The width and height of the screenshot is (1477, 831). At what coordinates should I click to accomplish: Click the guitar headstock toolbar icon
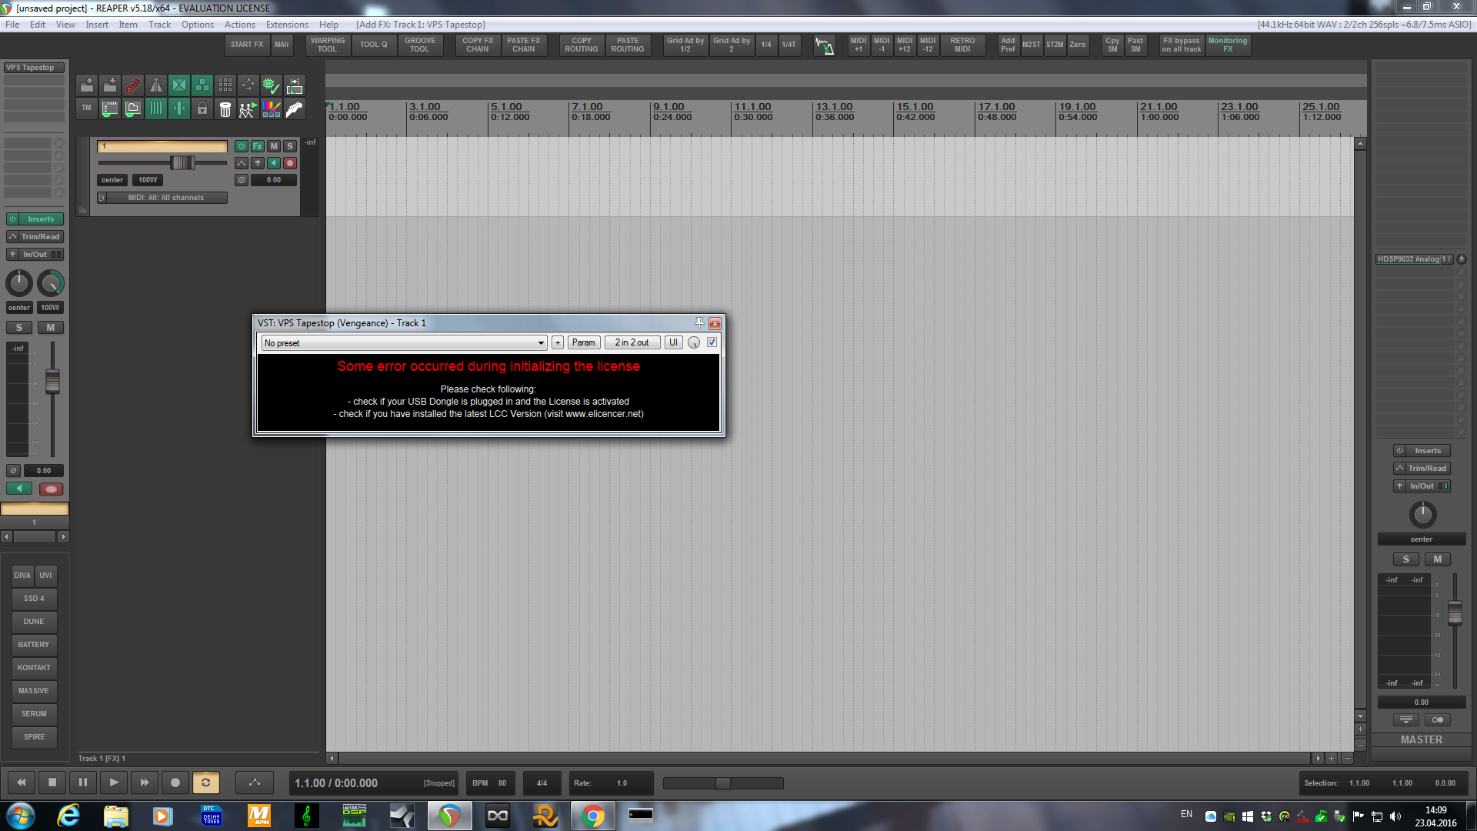click(x=294, y=109)
